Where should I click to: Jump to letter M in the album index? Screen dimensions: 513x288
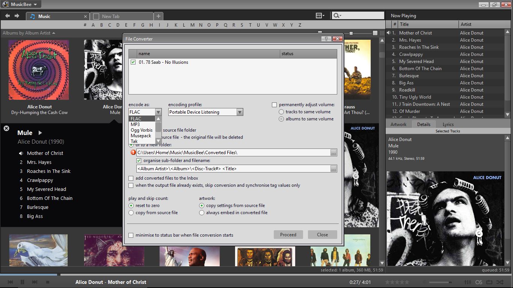[x=192, y=25]
